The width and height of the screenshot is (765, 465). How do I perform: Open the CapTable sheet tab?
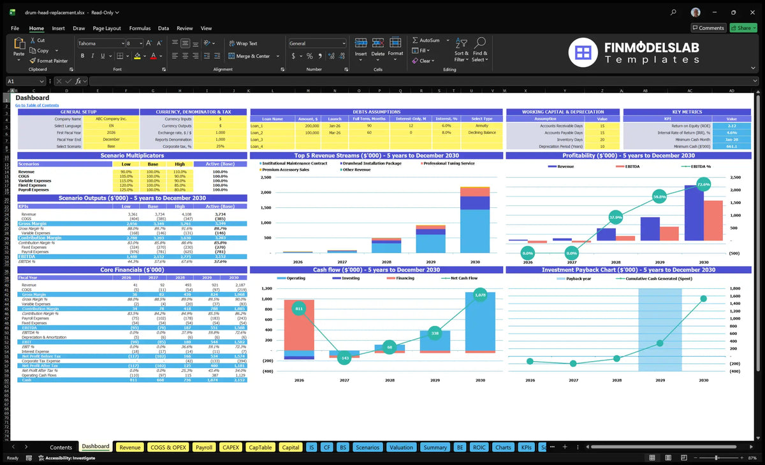coord(260,447)
